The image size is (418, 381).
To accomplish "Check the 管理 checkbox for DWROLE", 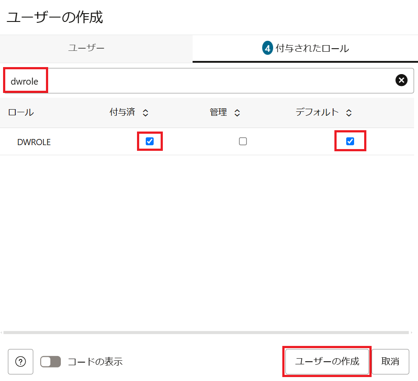I will 243,141.
